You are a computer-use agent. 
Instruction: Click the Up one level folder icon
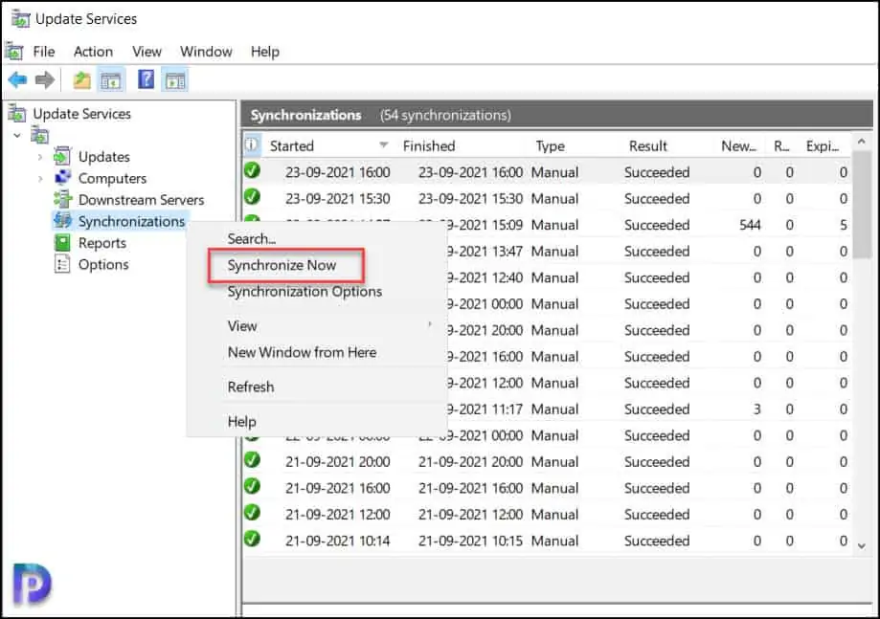point(82,80)
